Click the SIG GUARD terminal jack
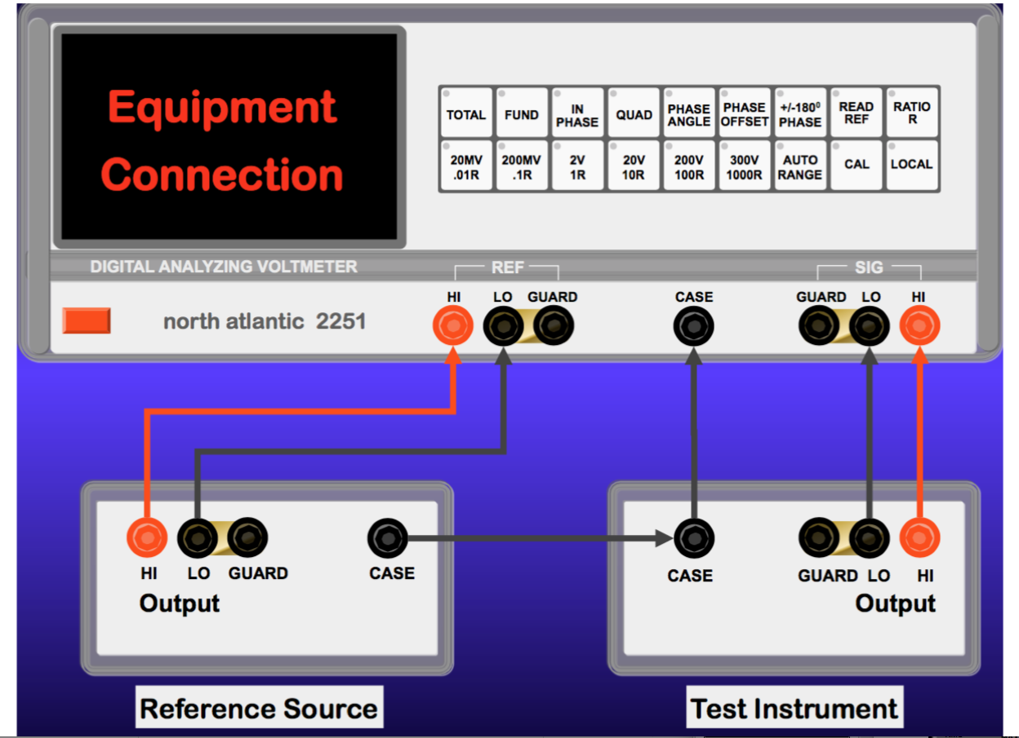Viewport: 1019px width, 738px height. tap(818, 327)
